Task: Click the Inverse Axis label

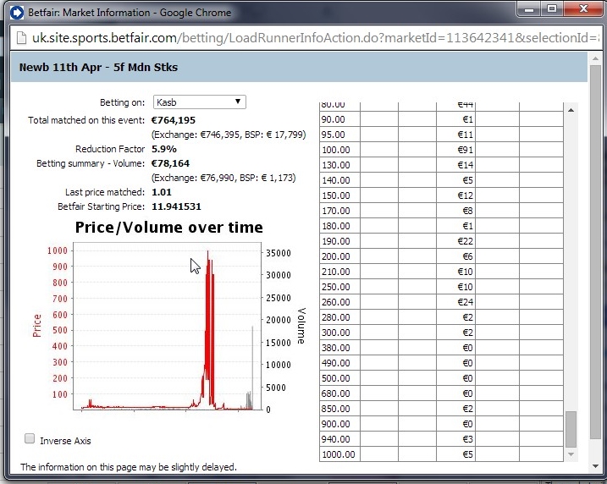Action: click(65, 441)
